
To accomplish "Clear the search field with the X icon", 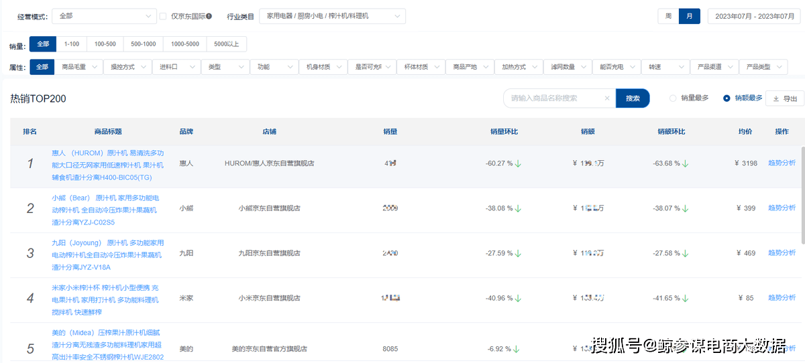I will (x=607, y=98).
